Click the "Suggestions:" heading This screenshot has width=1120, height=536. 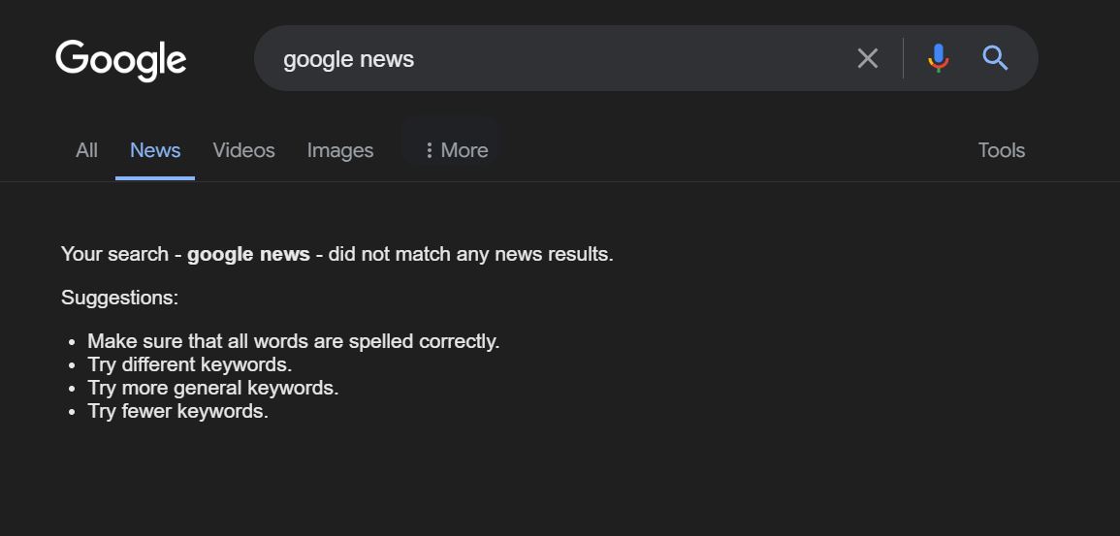[119, 298]
